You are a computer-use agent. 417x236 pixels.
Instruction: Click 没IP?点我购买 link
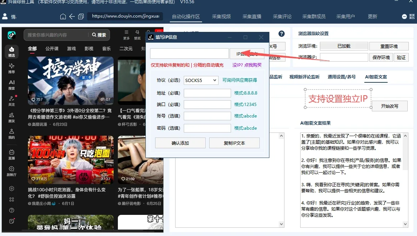tap(247, 65)
